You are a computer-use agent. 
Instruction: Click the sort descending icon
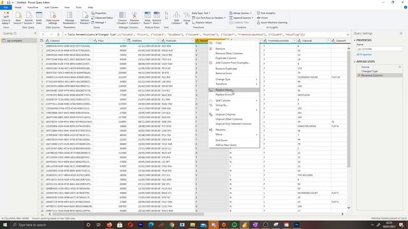pos(166,18)
